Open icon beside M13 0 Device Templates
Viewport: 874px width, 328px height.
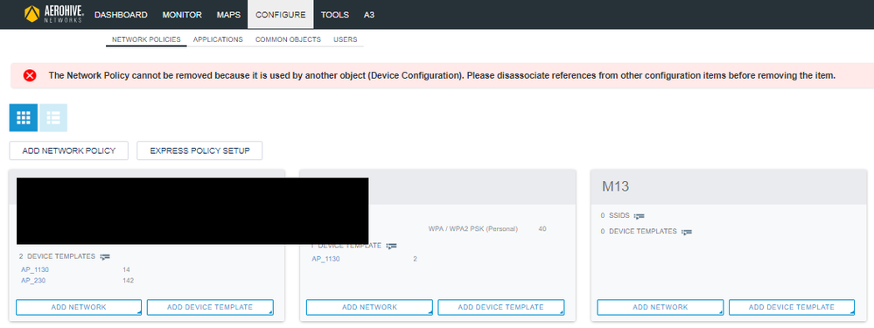pyautogui.click(x=686, y=231)
